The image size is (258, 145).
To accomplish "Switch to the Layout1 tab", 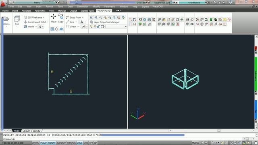I will [26, 131].
